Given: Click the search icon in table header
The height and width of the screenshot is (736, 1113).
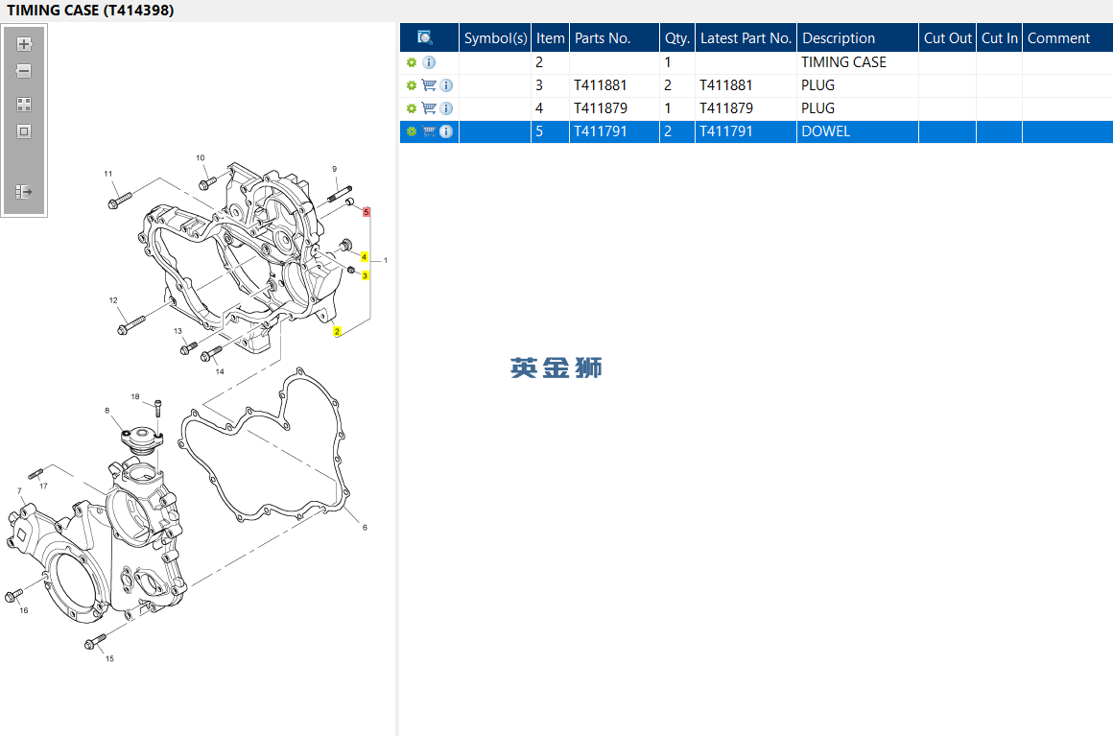Looking at the screenshot, I should [x=425, y=37].
